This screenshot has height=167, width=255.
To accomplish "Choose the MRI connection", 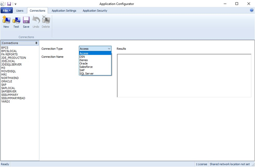I will click(4, 75).
